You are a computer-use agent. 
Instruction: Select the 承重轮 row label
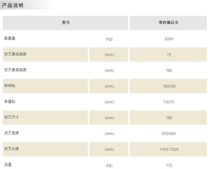10,102
